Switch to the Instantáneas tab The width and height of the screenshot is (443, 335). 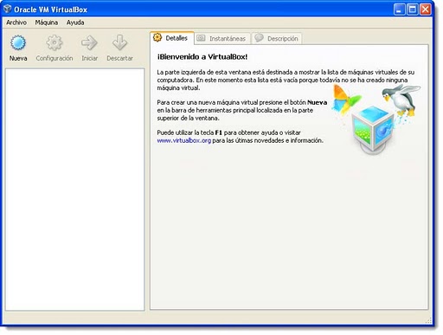pyautogui.click(x=222, y=38)
